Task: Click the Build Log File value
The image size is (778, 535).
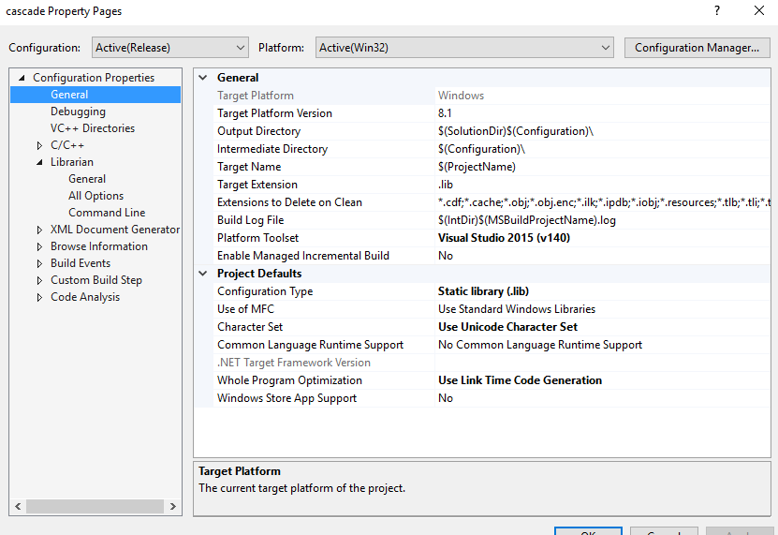Action: [x=602, y=220]
